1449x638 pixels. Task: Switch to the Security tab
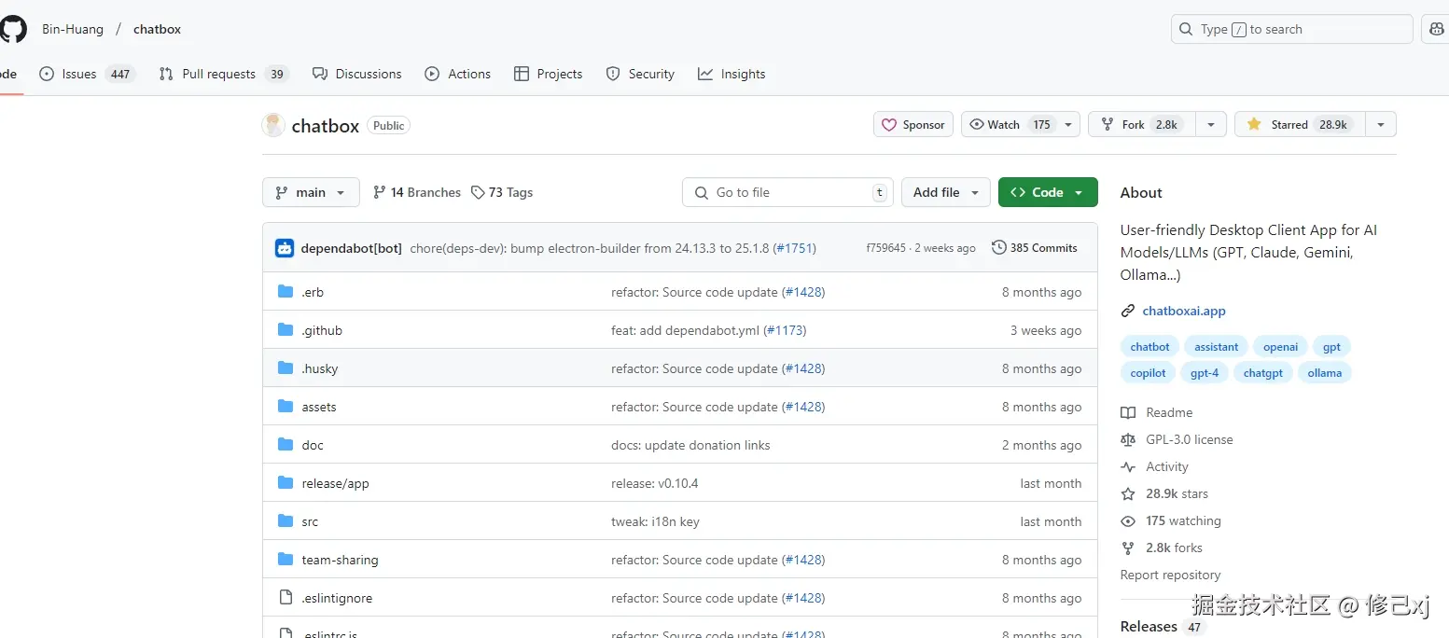(640, 74)
